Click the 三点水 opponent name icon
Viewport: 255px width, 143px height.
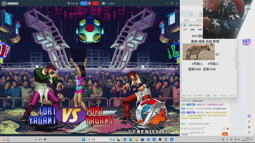pos(103,3)
